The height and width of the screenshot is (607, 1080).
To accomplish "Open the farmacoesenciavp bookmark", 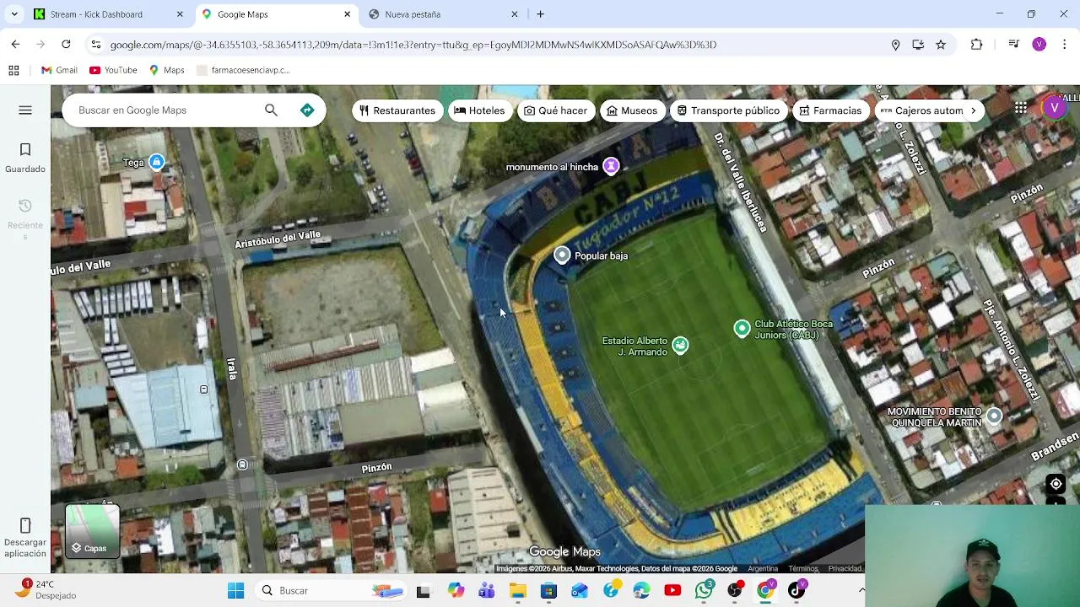I will coord(243,70).
